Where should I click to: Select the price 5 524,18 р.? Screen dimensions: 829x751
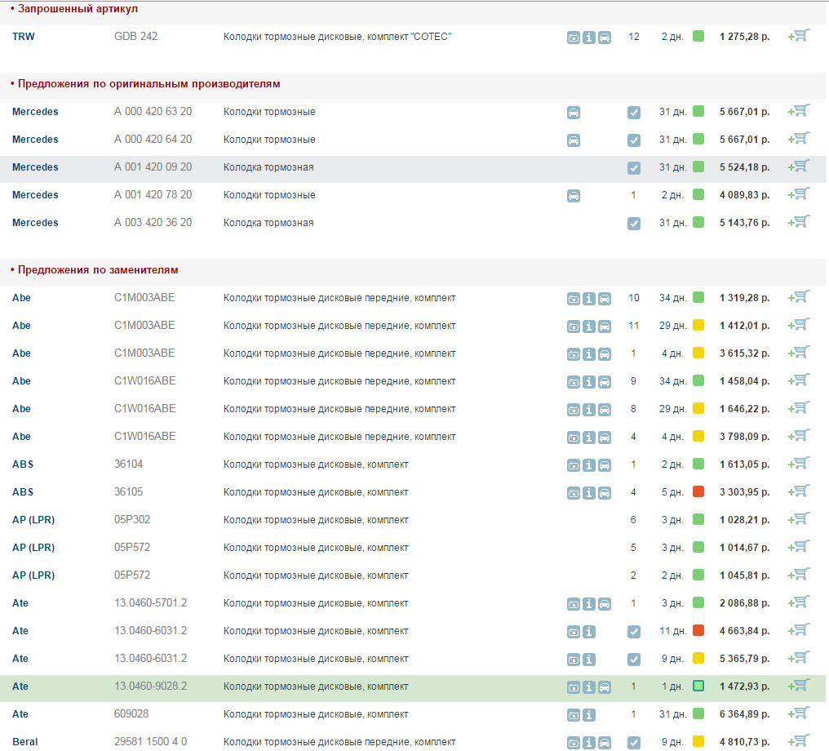(x=744, y=167)
